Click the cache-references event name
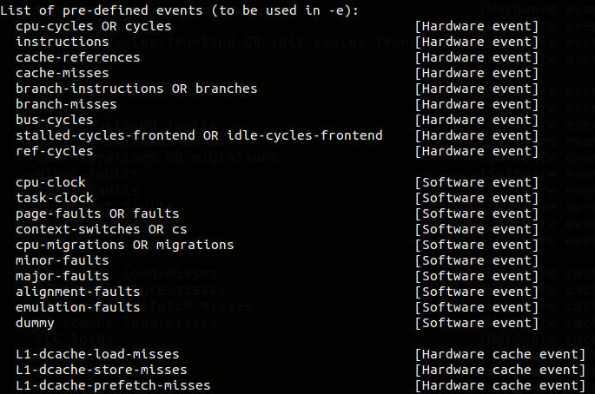 tap(77, 57)
